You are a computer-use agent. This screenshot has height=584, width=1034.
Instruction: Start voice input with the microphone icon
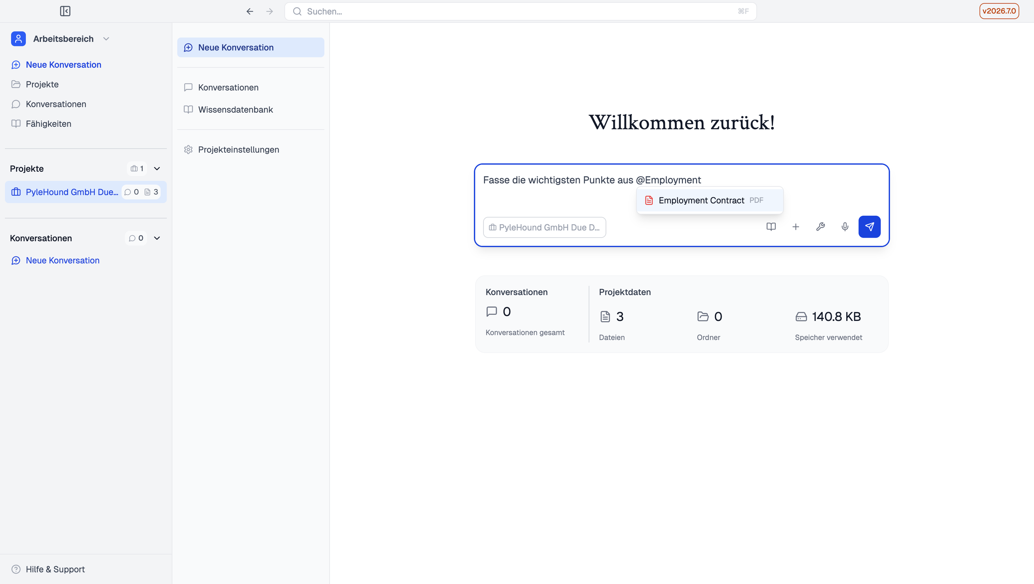(x=845, y=227)
